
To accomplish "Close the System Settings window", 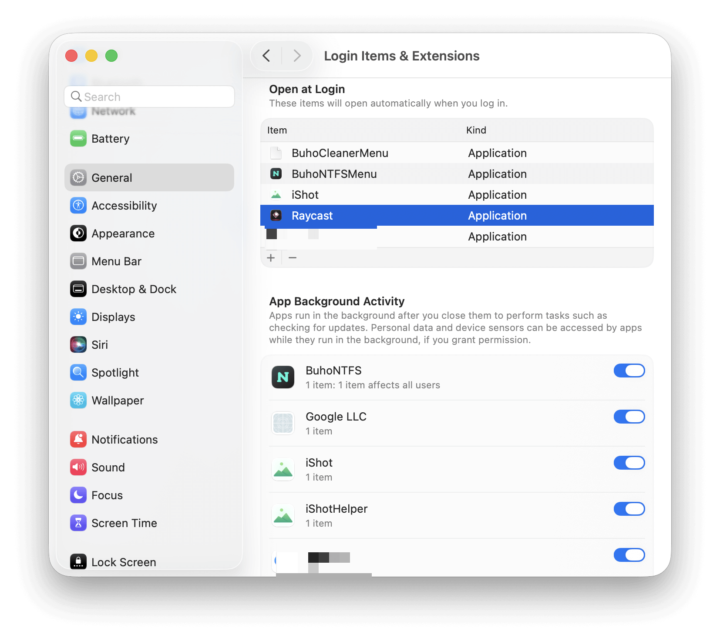I will click(71, 56).
